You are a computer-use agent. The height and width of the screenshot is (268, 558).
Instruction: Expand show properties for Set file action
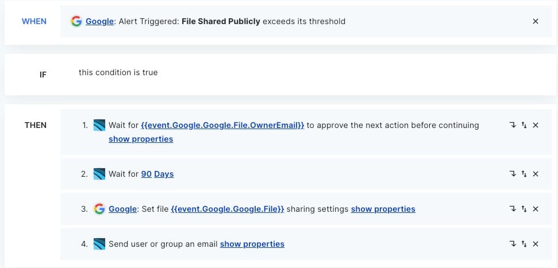coord(383,209)
